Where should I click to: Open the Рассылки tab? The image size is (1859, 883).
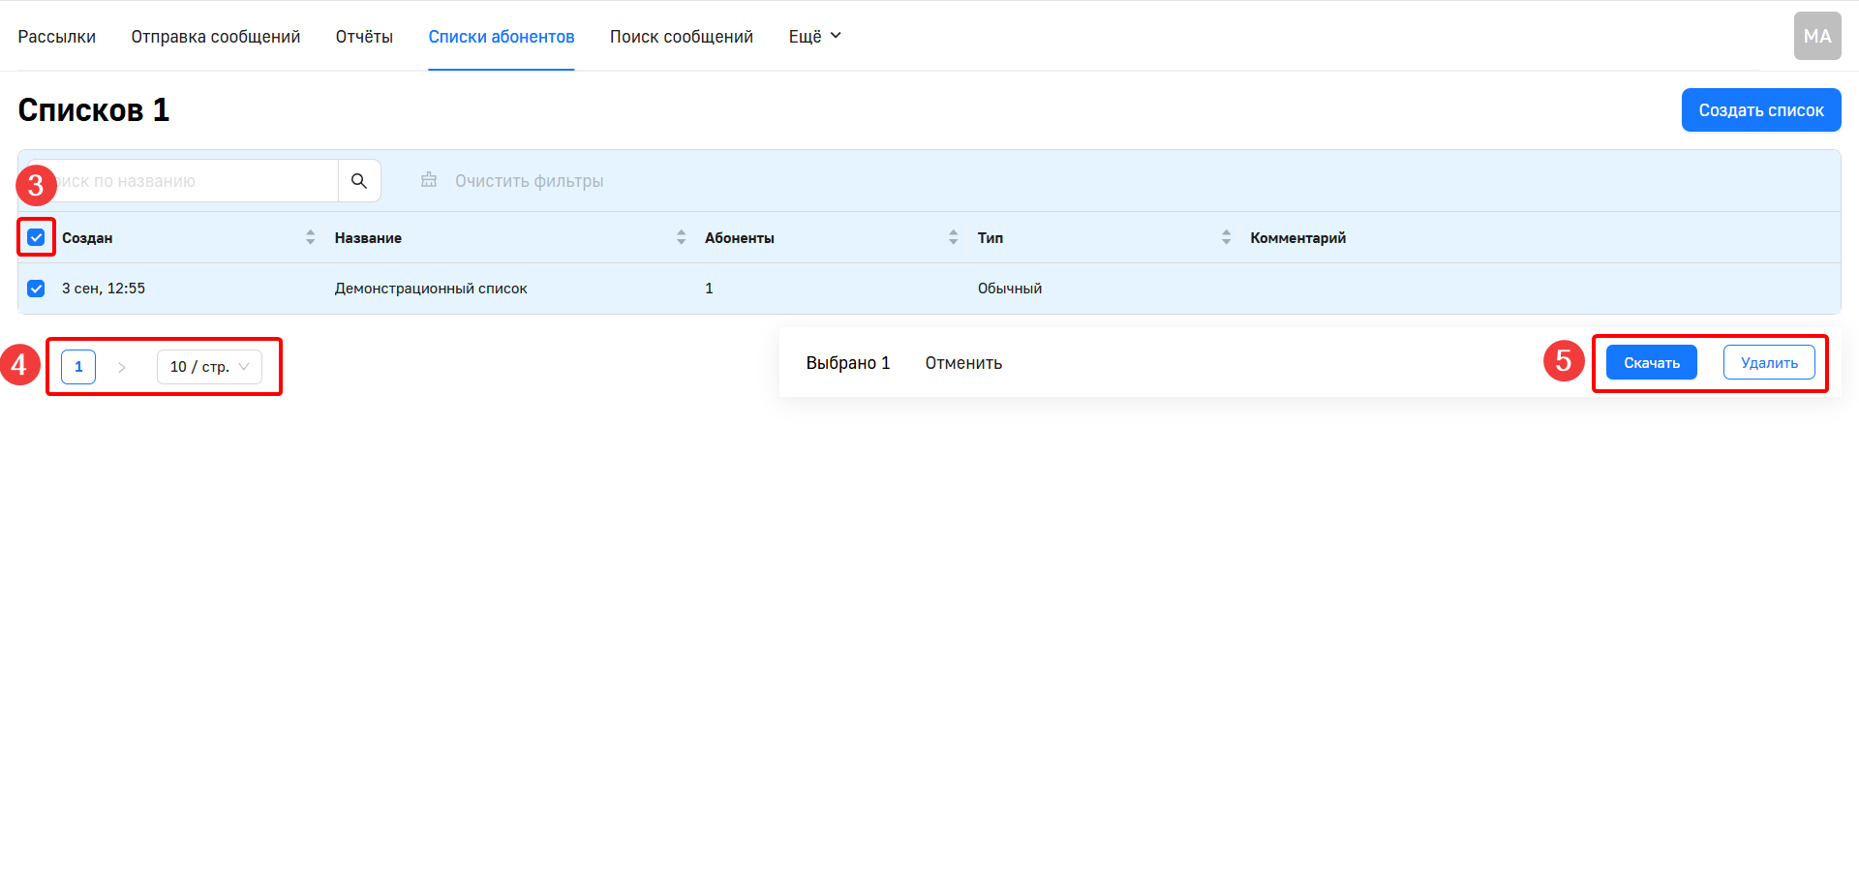(x=57, y=37)
